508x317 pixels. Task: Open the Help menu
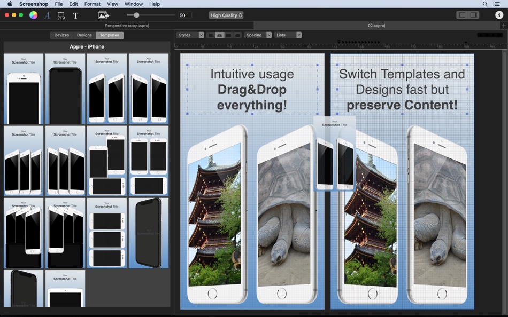click(155, 4)
